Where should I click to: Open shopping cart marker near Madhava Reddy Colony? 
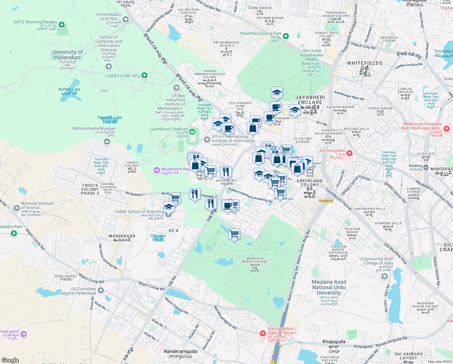(x=234, y=234)
